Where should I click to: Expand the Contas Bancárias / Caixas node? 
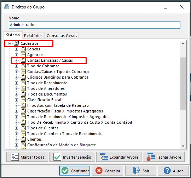(16, 61)
